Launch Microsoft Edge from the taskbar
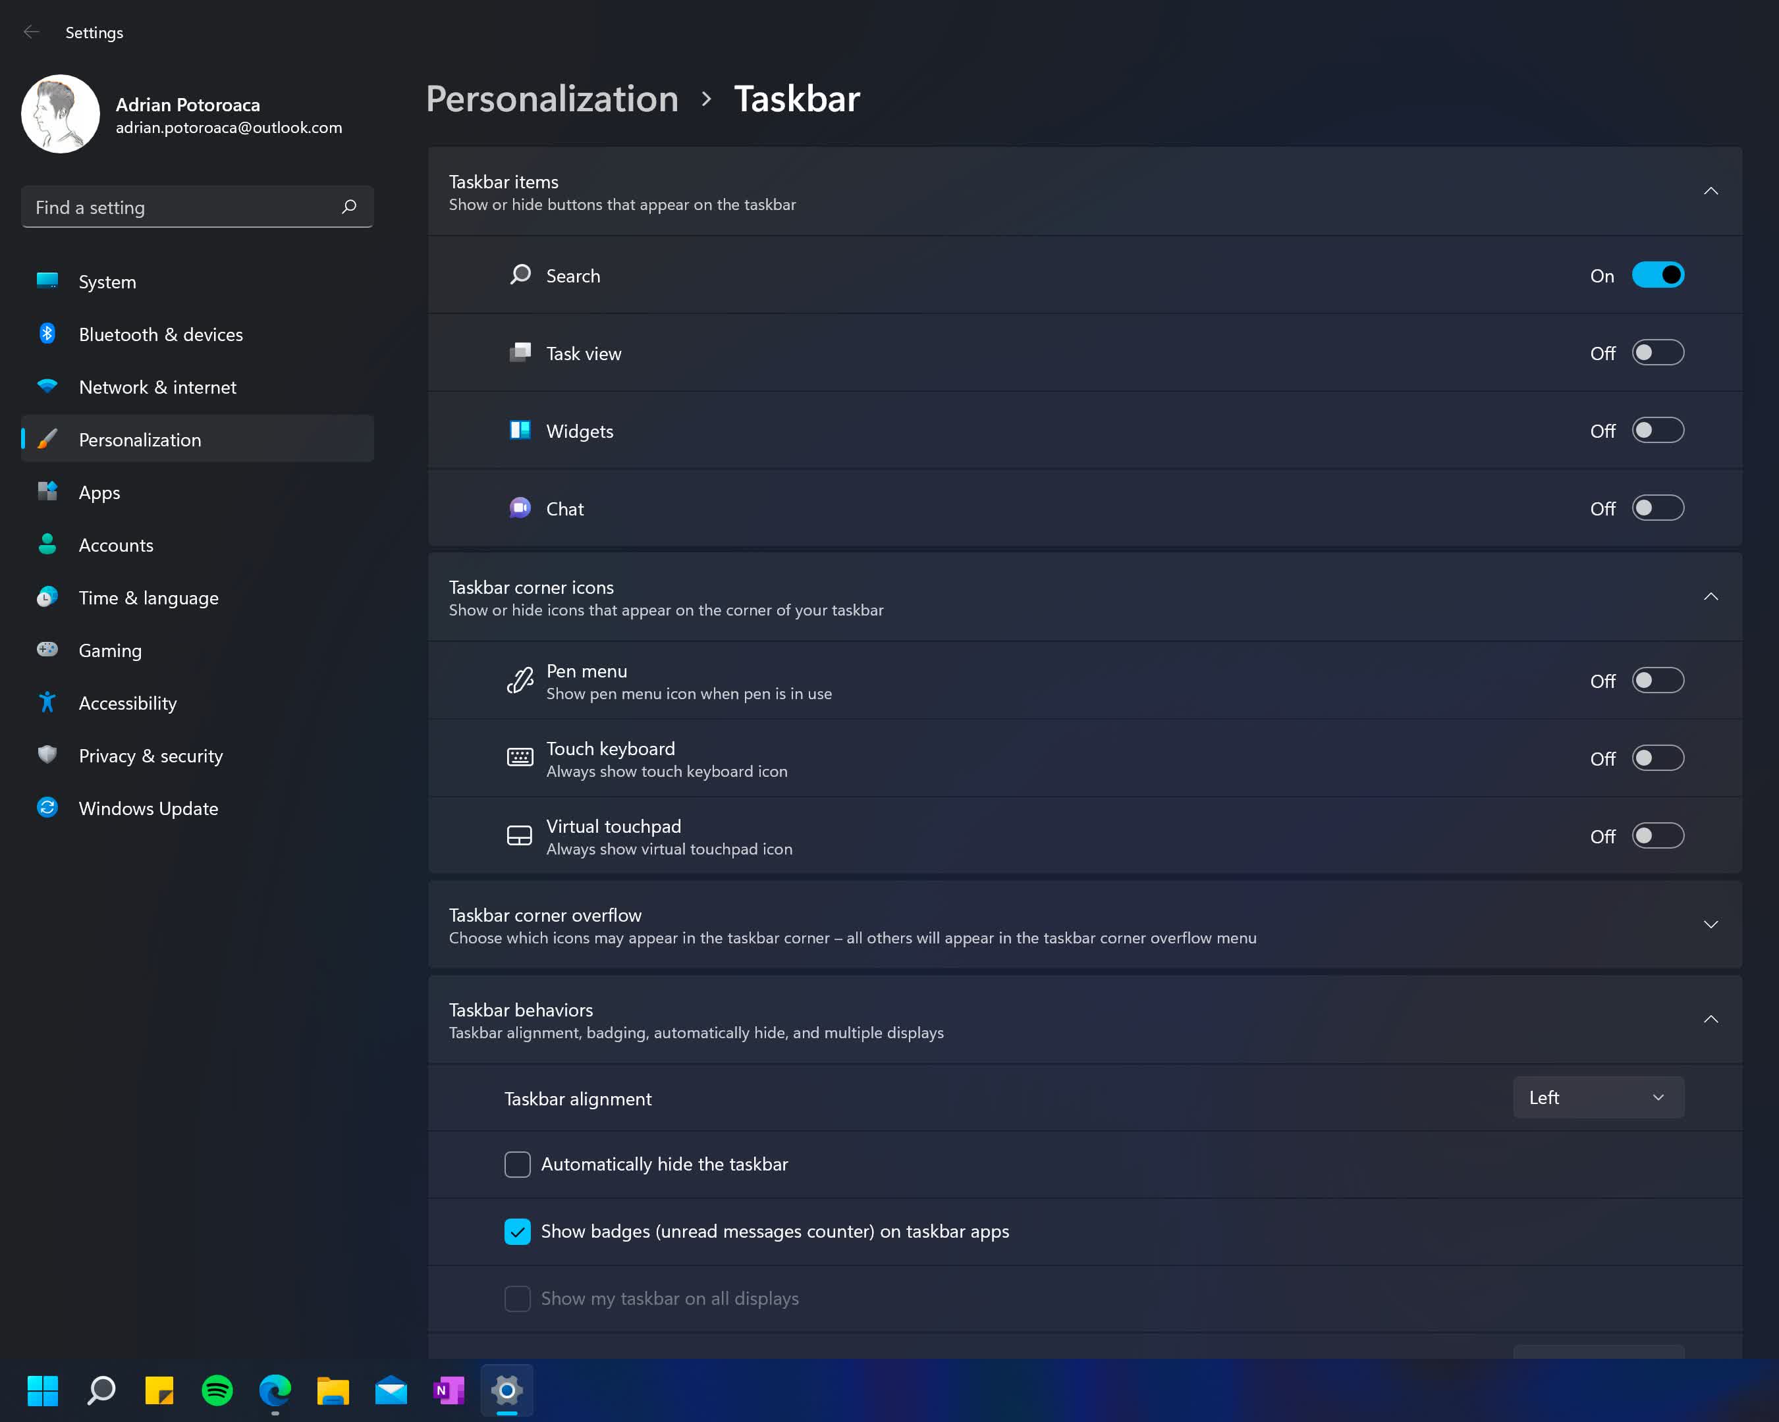The image size is (1779, 1422). click(275, 1390)
